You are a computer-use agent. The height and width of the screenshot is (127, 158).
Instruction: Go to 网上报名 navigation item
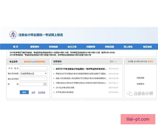pyautogui.click(x=128, y=47)
